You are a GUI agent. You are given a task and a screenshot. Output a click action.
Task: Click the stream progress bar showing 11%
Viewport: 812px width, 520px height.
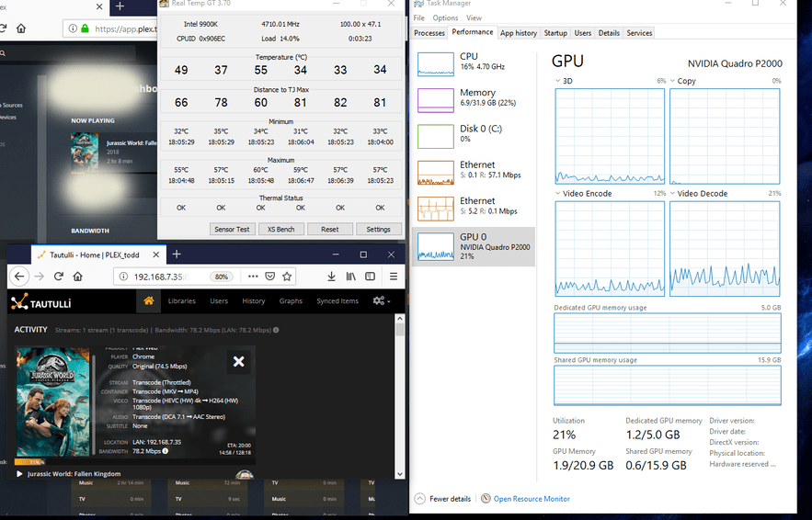click(29, 461)
